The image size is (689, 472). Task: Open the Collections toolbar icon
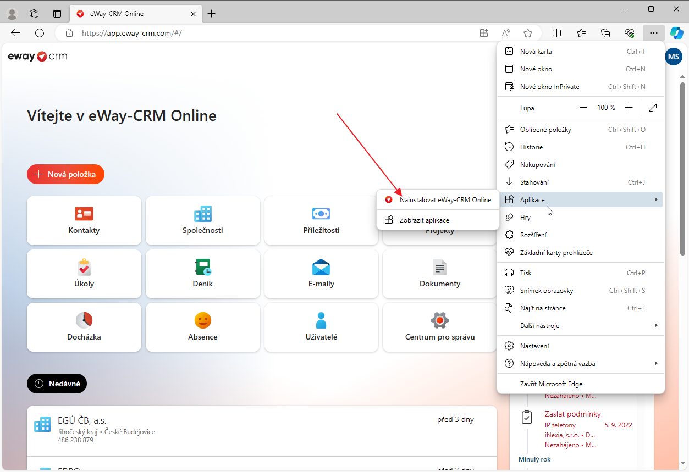point(605,33)
